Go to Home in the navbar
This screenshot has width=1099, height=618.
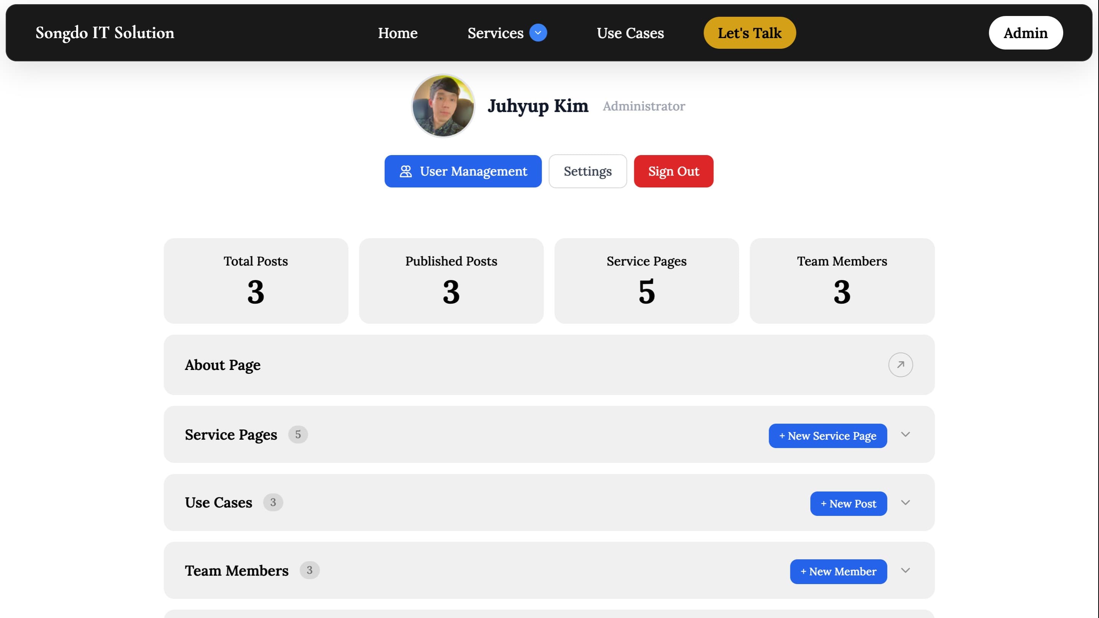(x=398, y=33)
